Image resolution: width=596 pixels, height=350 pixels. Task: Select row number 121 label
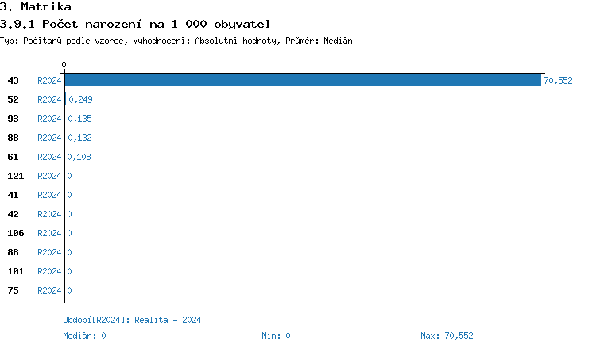click(x=15, y=176)
